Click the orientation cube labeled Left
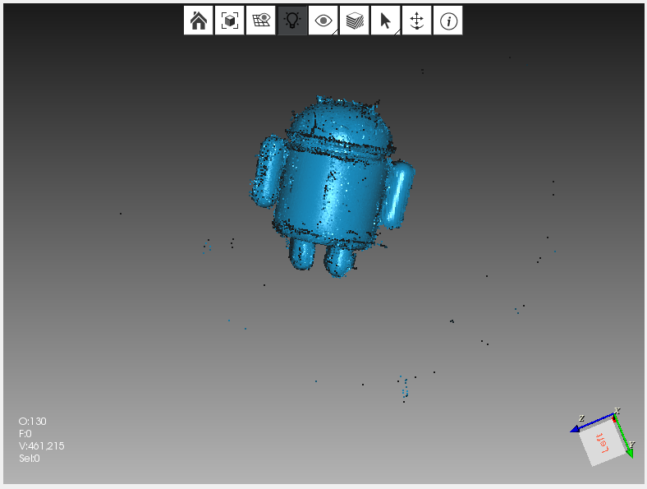This screenshot has width=647, height=489. click(x=602, y=441)
